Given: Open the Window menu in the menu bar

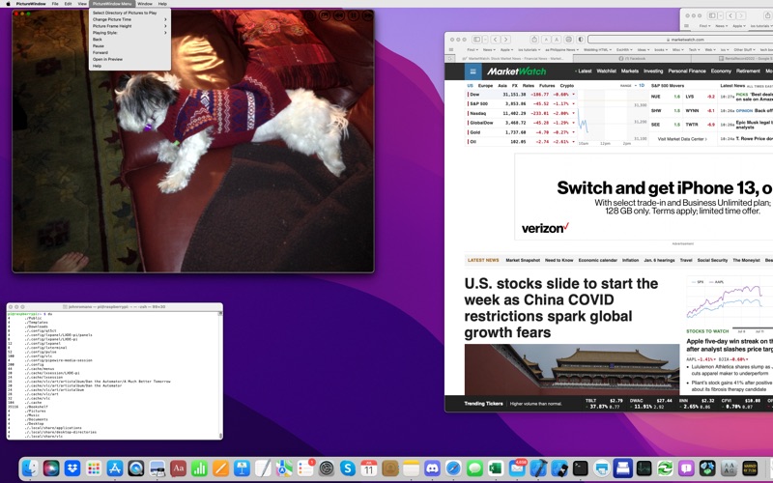Looking at the screenshot, I should point(145,4).
